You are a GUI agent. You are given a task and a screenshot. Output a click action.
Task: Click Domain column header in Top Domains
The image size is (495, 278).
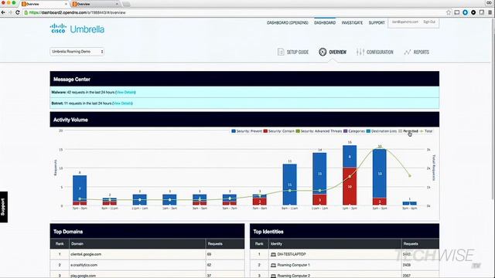tap(138, 244)
